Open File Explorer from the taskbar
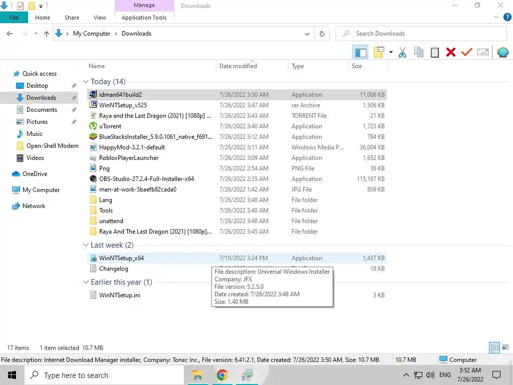513x385 pixels. coord(197,375)
